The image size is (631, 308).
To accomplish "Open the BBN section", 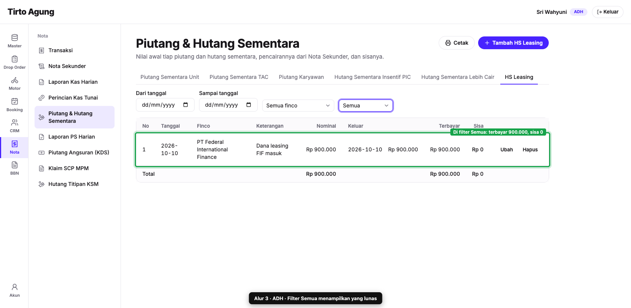I will (x=14, y=168).
